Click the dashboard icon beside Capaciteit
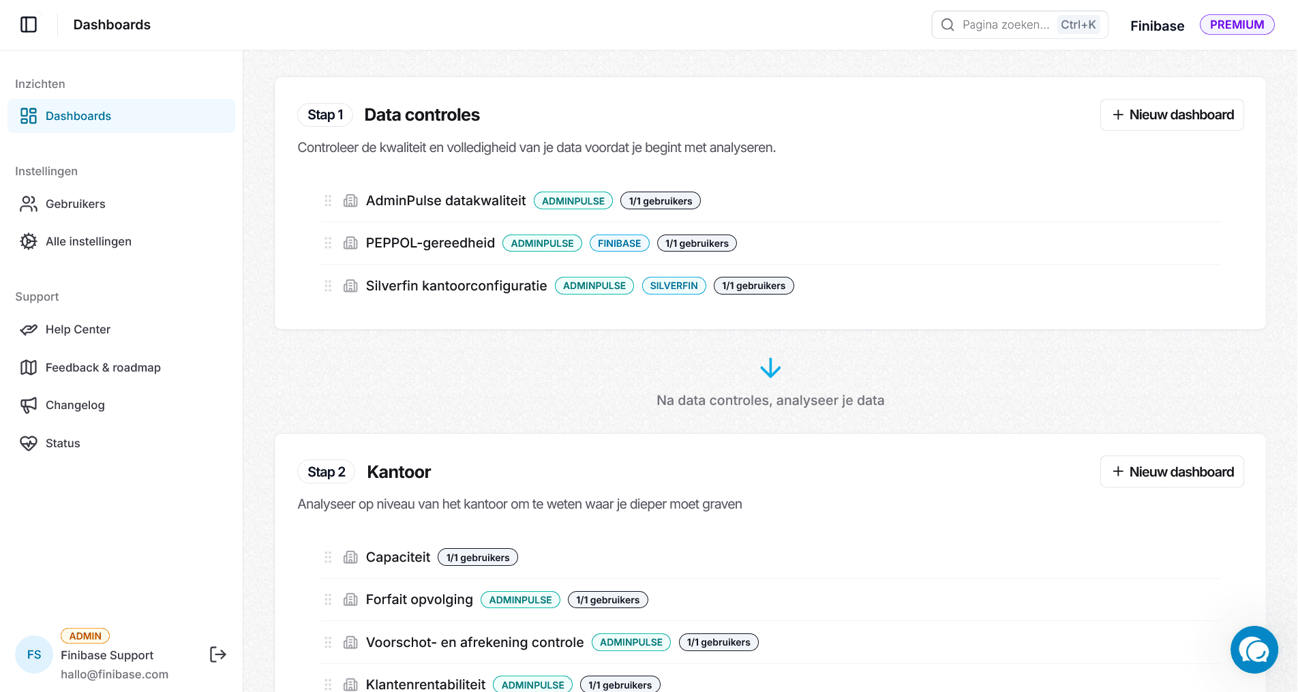 click(x=350, y=557)
